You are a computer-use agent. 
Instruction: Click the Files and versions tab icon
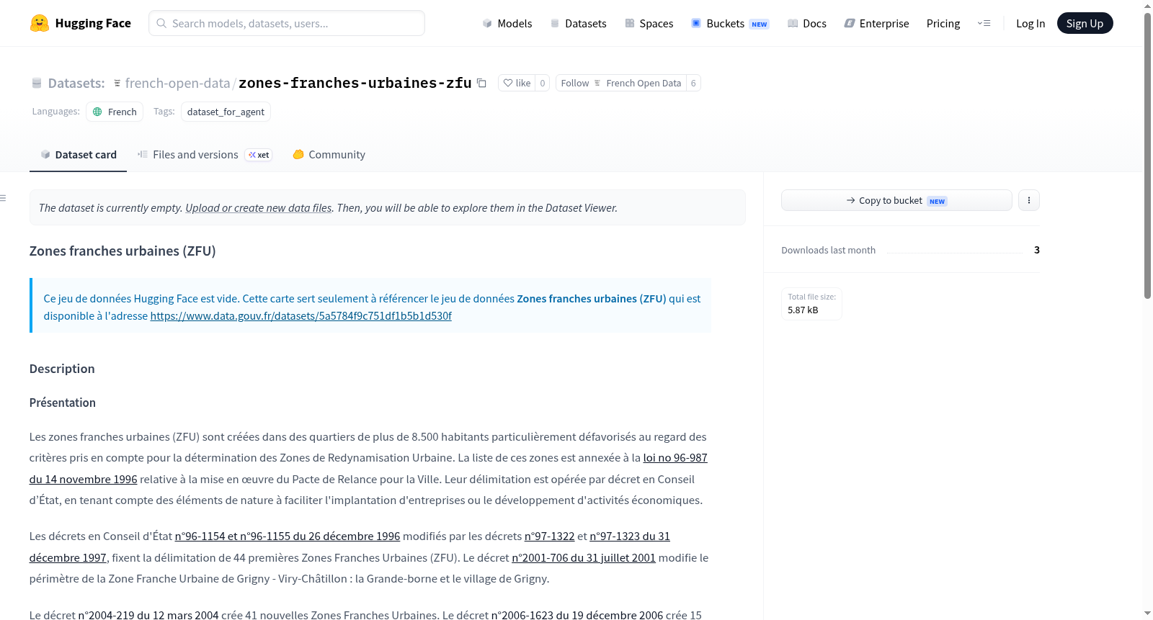coord(143,154)
